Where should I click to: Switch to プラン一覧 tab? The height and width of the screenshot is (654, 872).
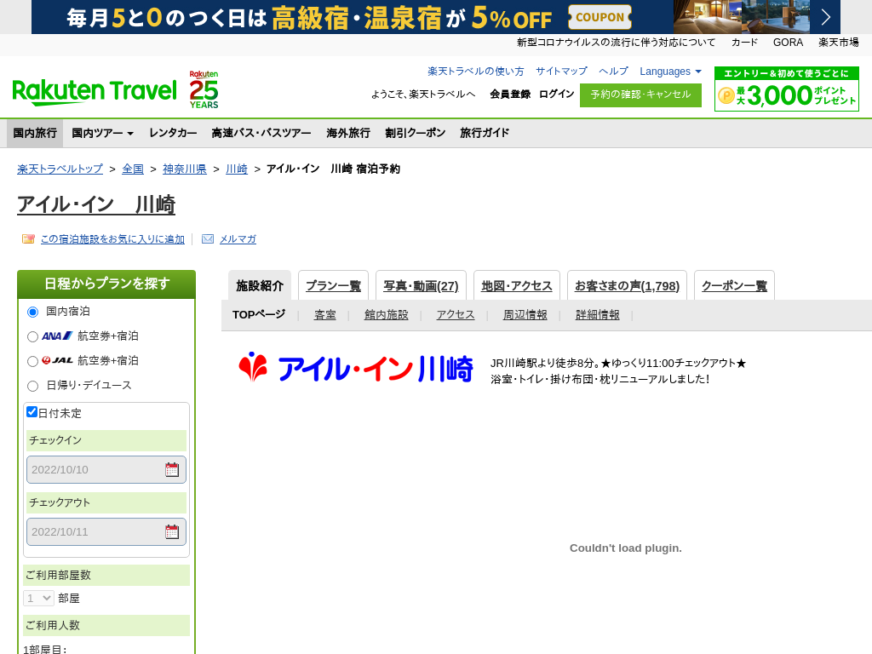334,286
